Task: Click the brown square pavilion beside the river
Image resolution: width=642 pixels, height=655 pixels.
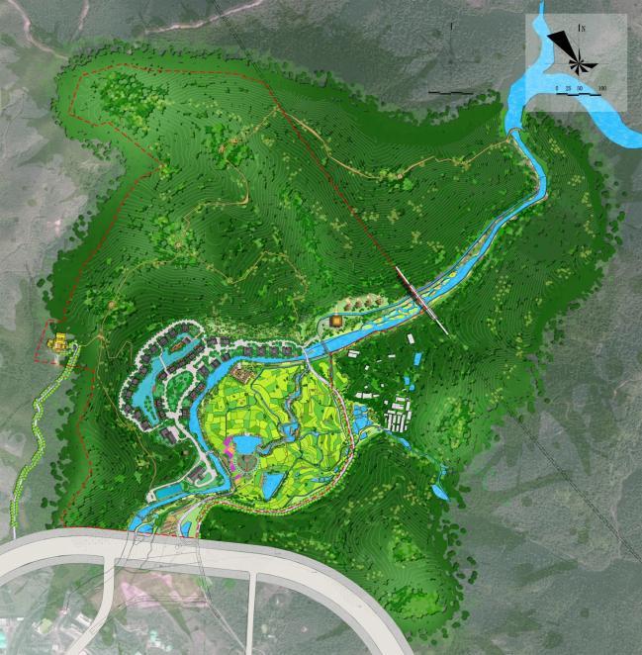Action: [x=335, y=321]
